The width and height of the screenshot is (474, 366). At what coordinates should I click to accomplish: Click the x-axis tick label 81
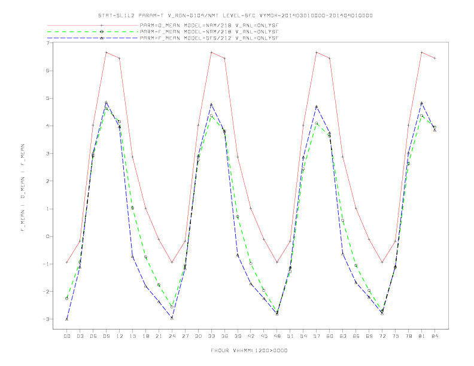(x=422, y=336)
